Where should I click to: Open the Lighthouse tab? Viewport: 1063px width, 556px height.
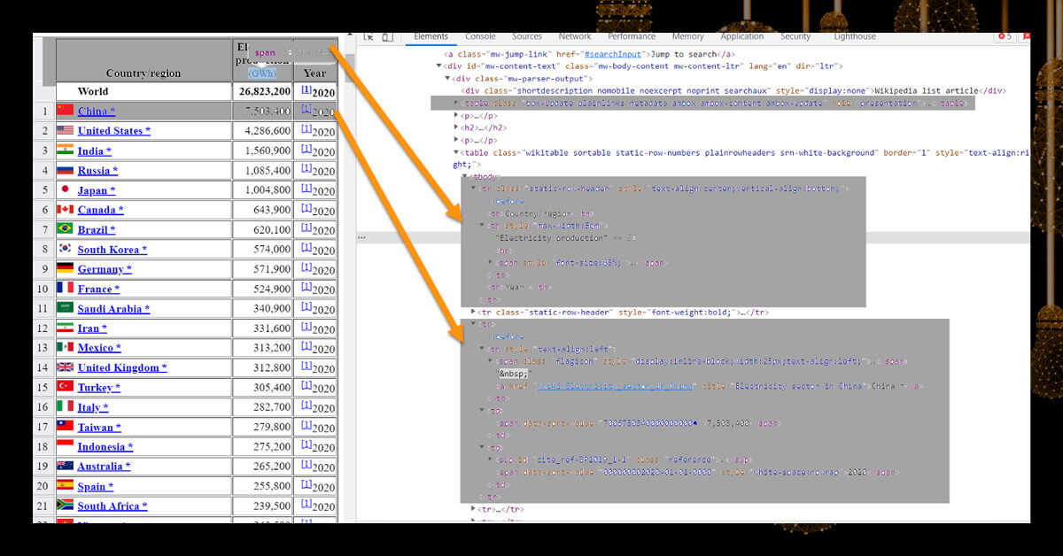pyautogui.click(x=854, y=37)
